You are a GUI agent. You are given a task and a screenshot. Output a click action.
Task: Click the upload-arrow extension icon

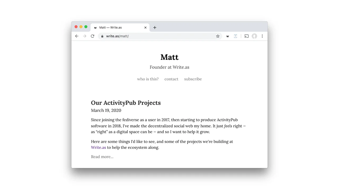(x=235, y=36)
